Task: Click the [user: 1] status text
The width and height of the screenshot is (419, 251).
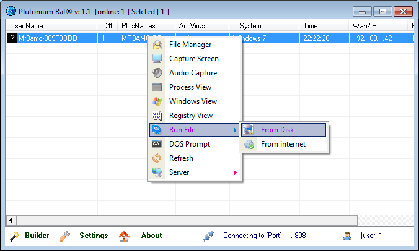Action: pyautogui.click(x=374, y=236)
